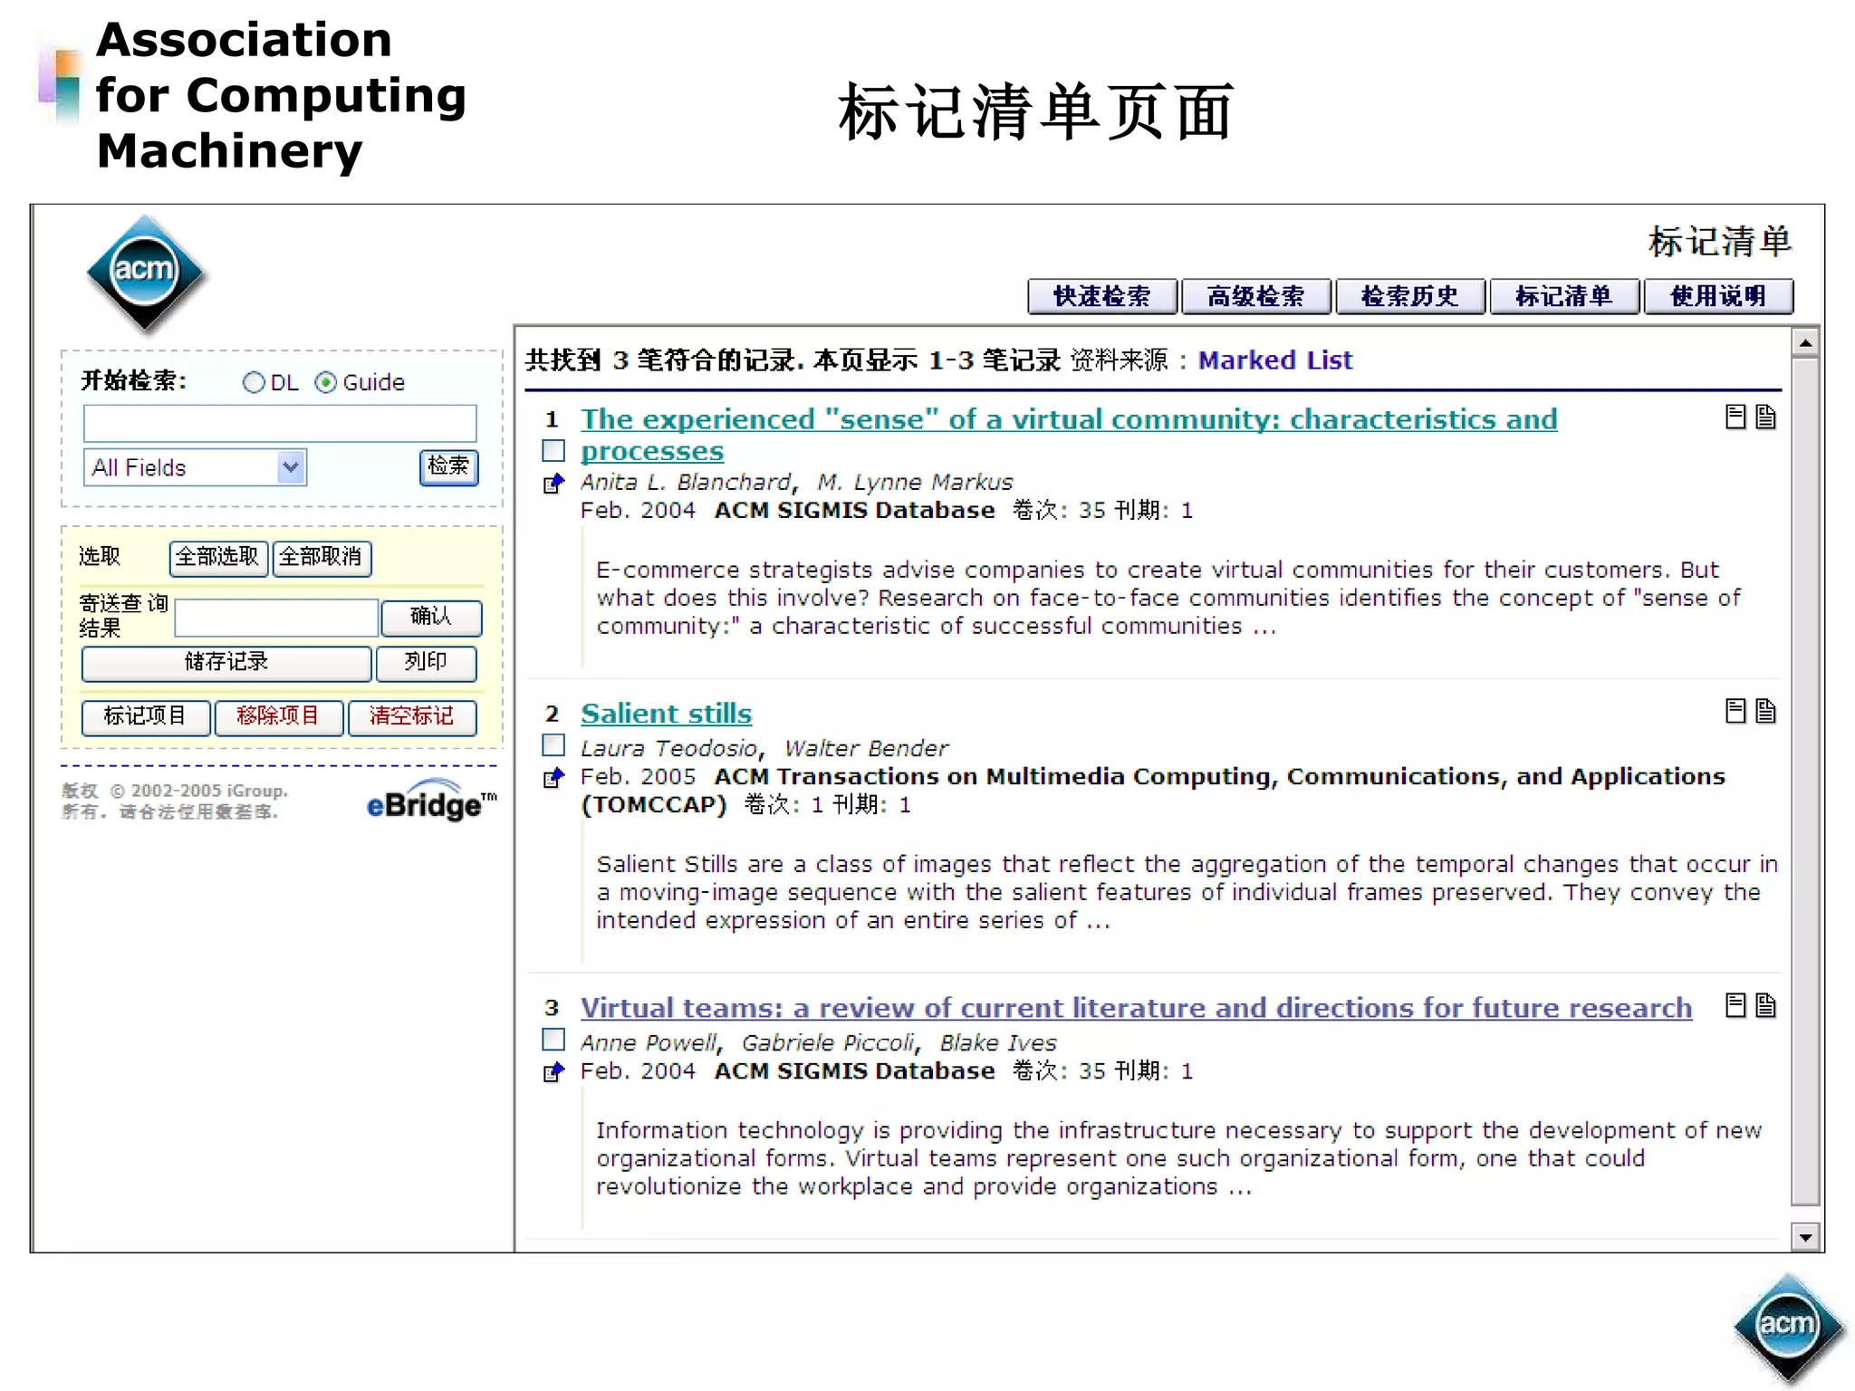Image resolution: width=1855 pixels, height=1391 pixels.
Task: Open the Salient stills article link
Action: [666, 714]
